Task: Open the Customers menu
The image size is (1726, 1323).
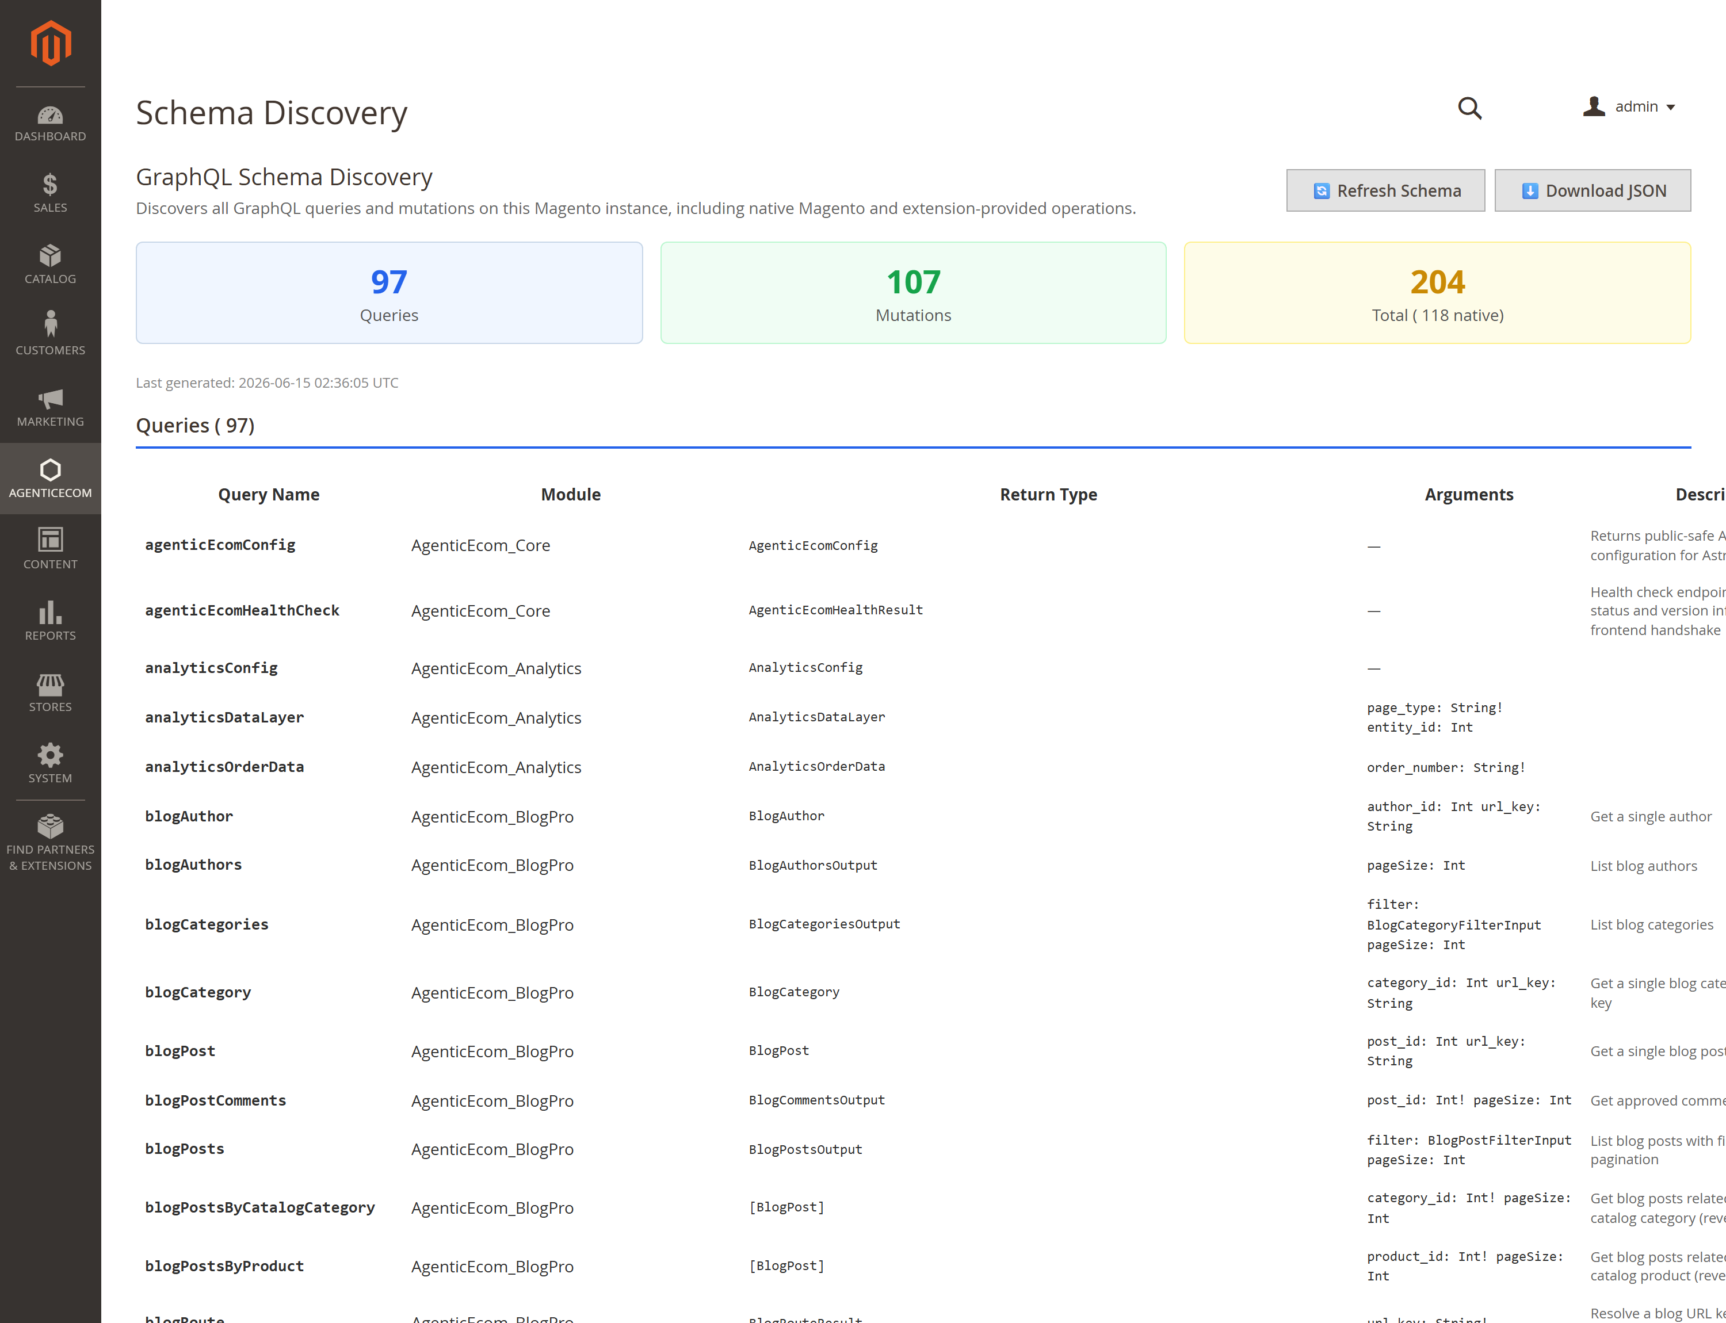Action: tap(51, 337)
